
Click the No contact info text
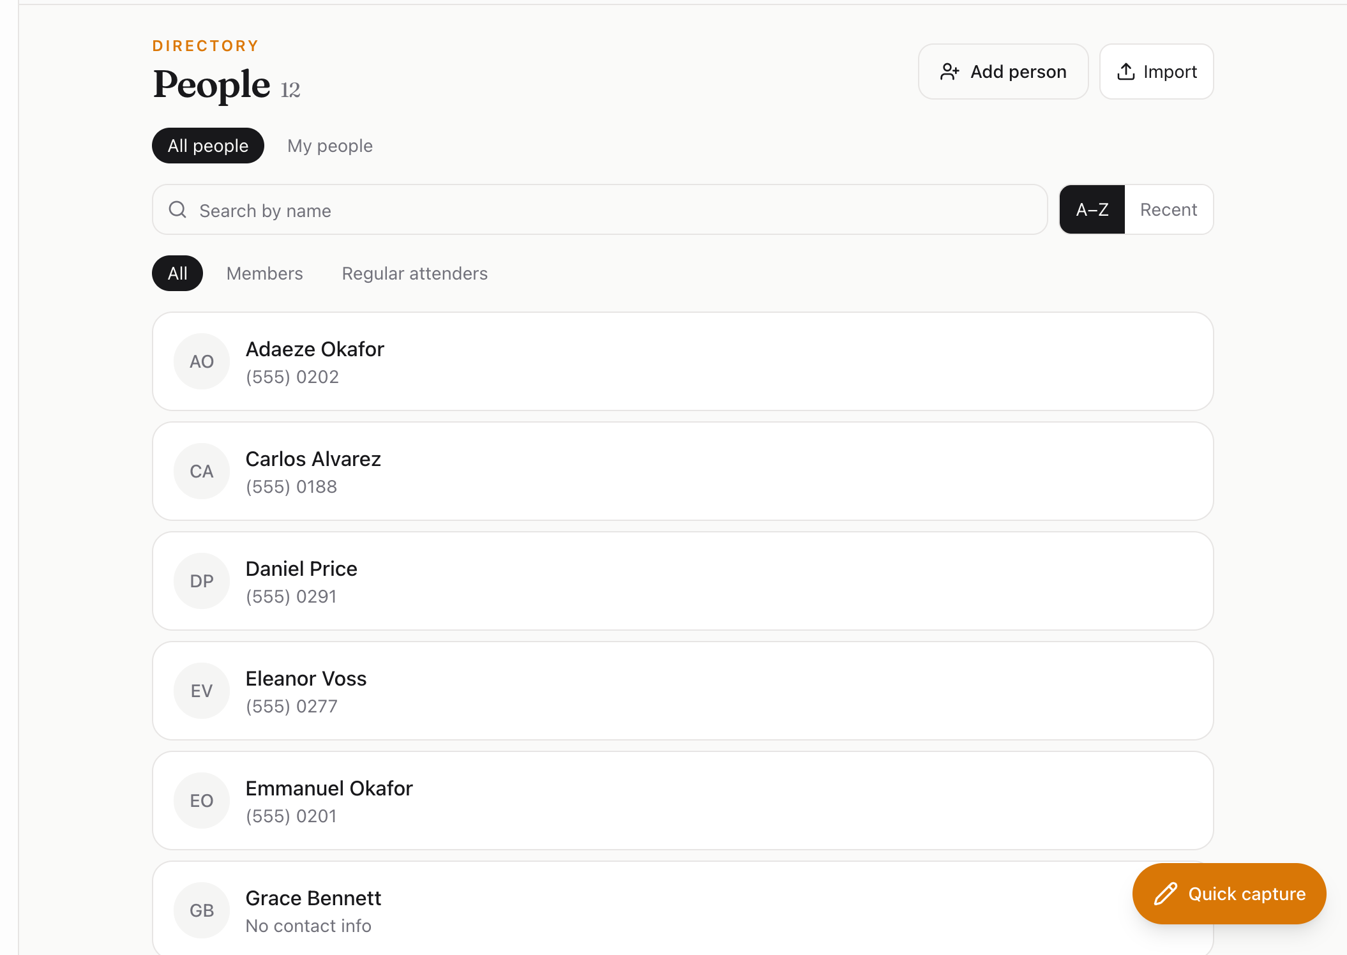tap(308, 926)
